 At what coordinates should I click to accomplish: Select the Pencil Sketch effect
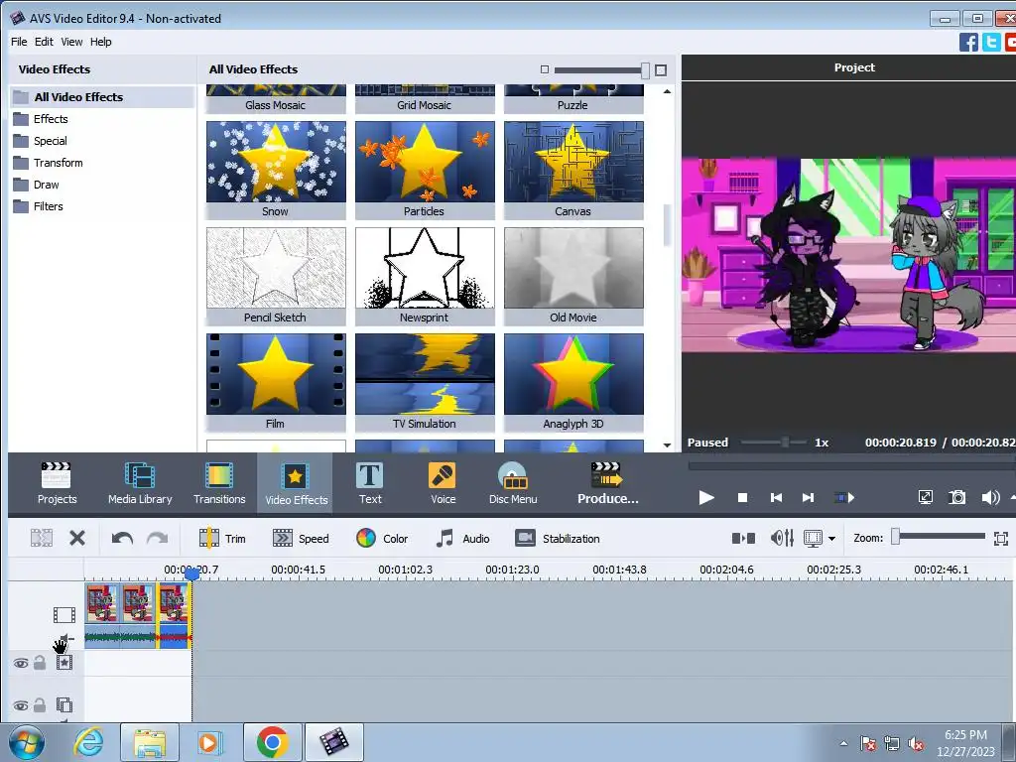[x=276, y=276]
